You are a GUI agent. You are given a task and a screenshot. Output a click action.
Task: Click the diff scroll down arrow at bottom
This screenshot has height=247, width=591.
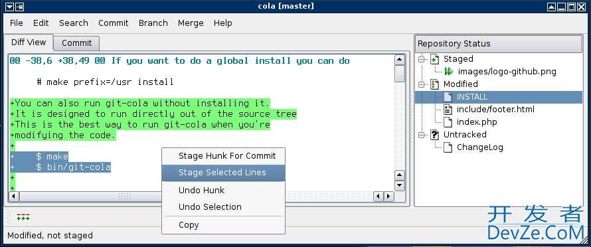400,185
